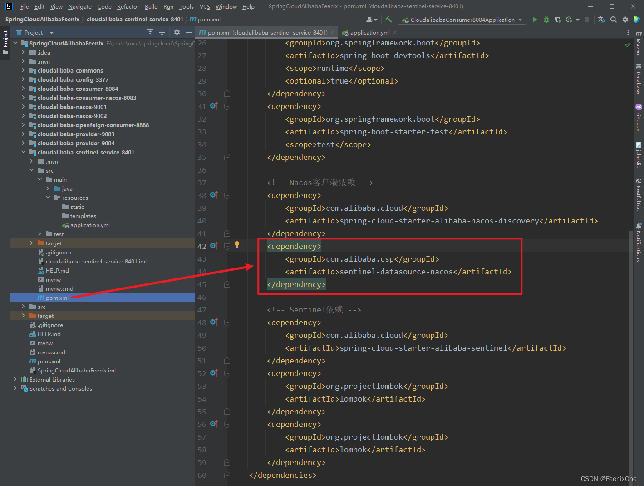The height and width of the screenshot is (486, 644).
Task: Click the cloudalibaba-sentinel-service-8401 breadcrumb
Action: [135, 20]
